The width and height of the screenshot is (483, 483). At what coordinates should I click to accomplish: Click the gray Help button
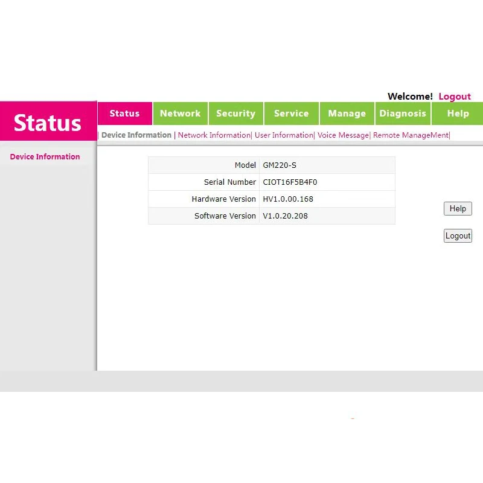458,208
